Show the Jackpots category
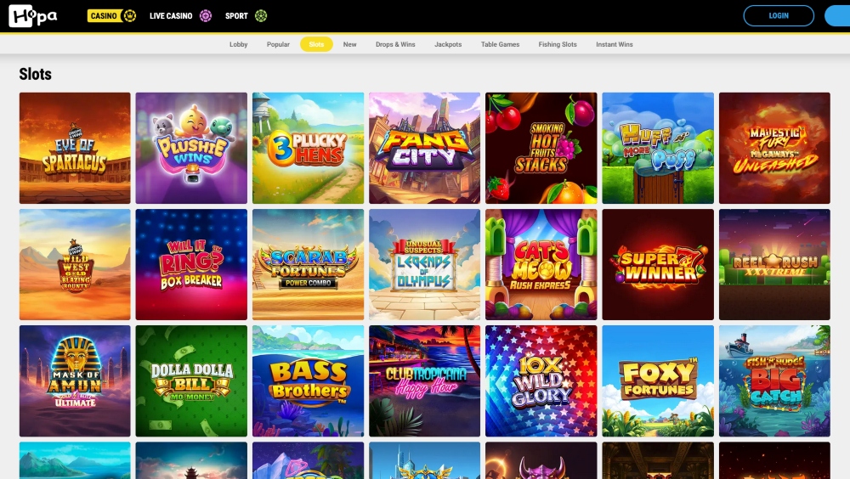 (x=448, y=44)
